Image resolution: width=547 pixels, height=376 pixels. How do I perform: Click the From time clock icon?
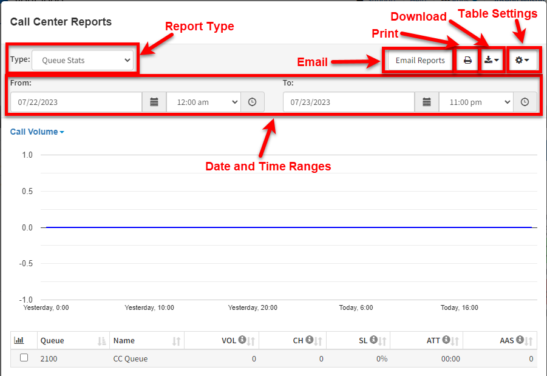[x=252, y=102]
